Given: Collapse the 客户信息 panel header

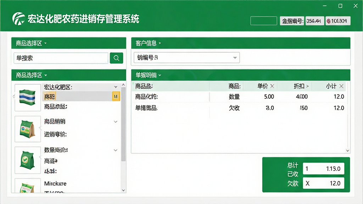Looking at the screenshot, I should point(241,43).
